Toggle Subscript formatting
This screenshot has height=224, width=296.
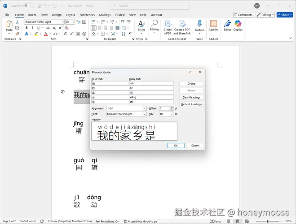(54, 28)
